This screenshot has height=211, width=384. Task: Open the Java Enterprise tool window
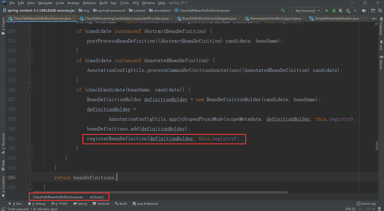(x=145, y=204)
